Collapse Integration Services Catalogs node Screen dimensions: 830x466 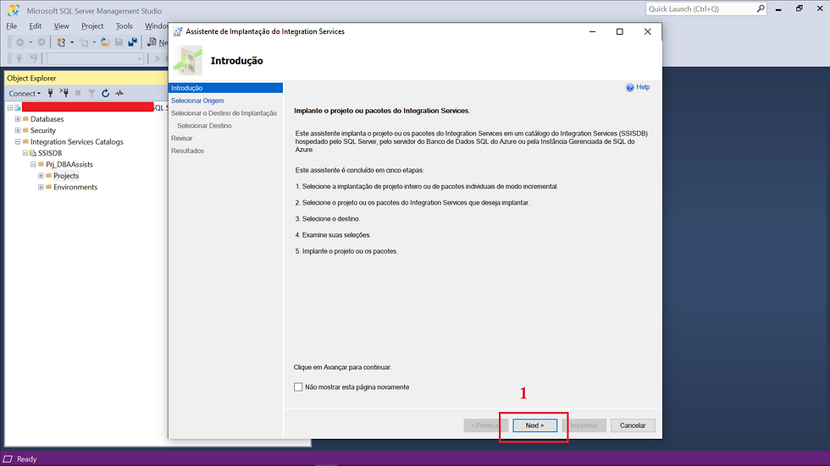(x=18, y=141)
